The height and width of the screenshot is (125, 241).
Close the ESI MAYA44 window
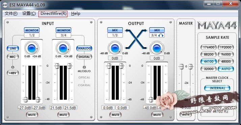click(231, 4)
